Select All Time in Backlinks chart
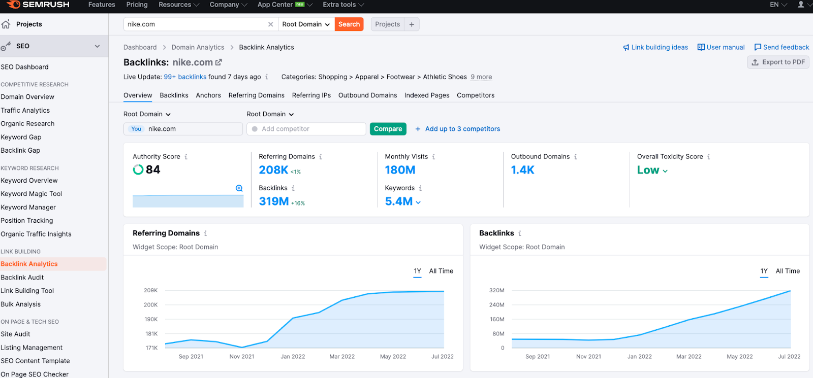Screen dimensions: 813x378 (x=788, y=271)
